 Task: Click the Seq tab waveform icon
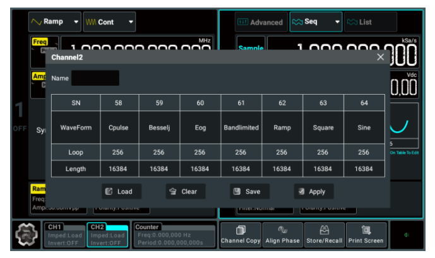297,22
